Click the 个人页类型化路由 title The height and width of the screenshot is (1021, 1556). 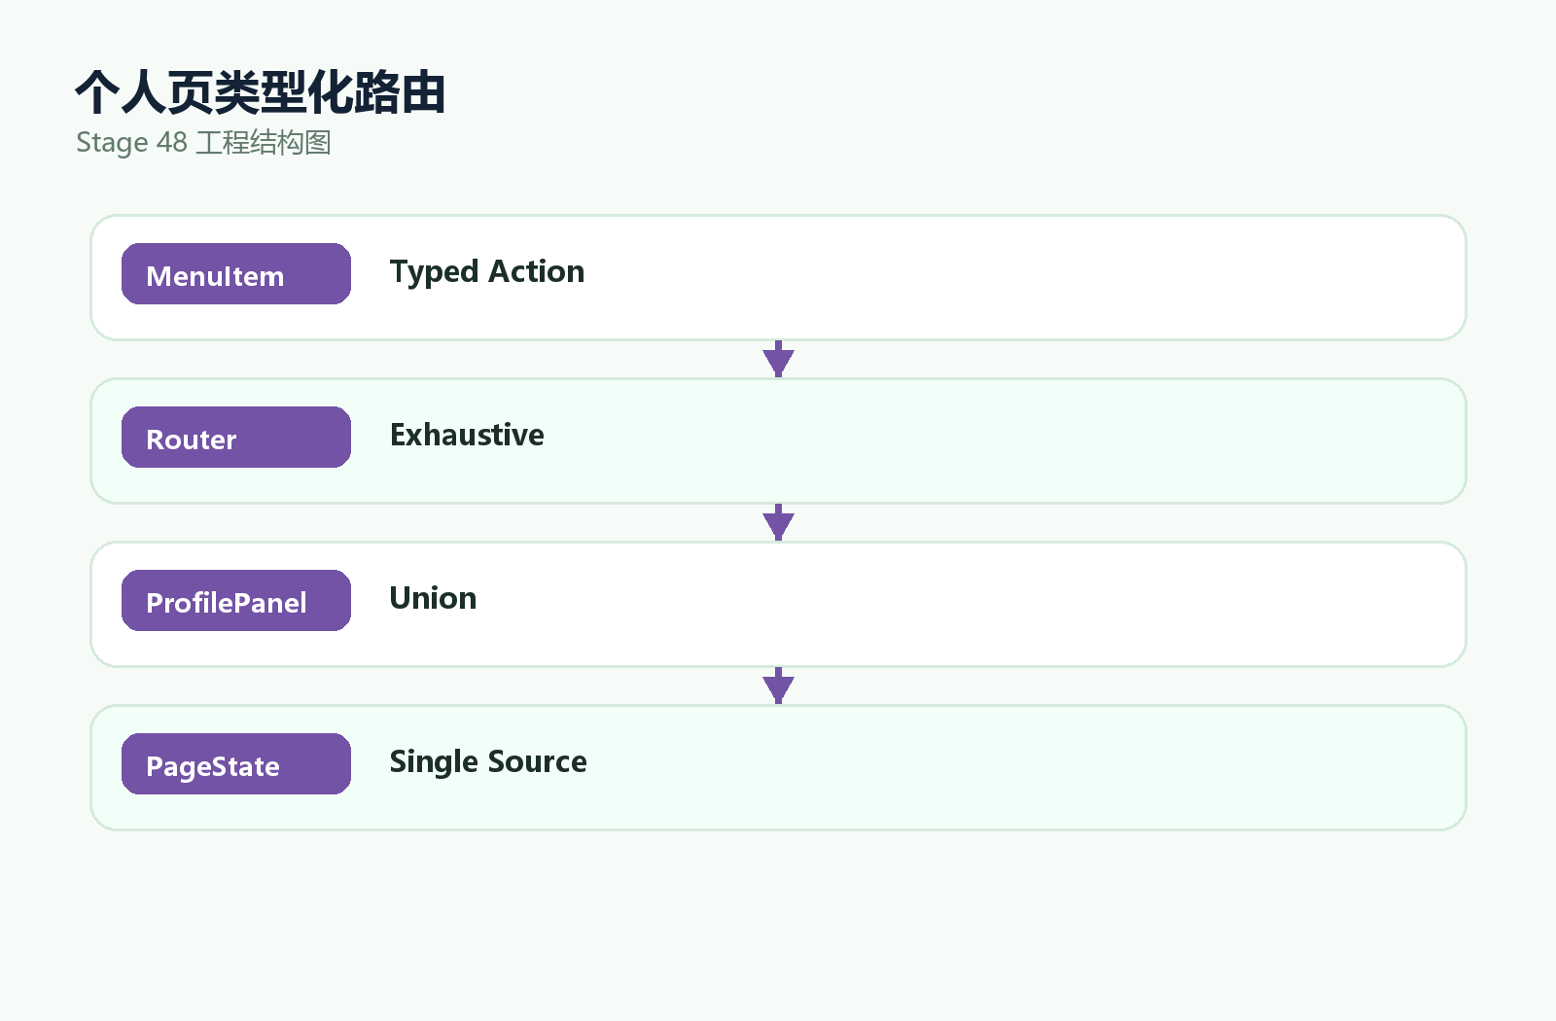261,93
